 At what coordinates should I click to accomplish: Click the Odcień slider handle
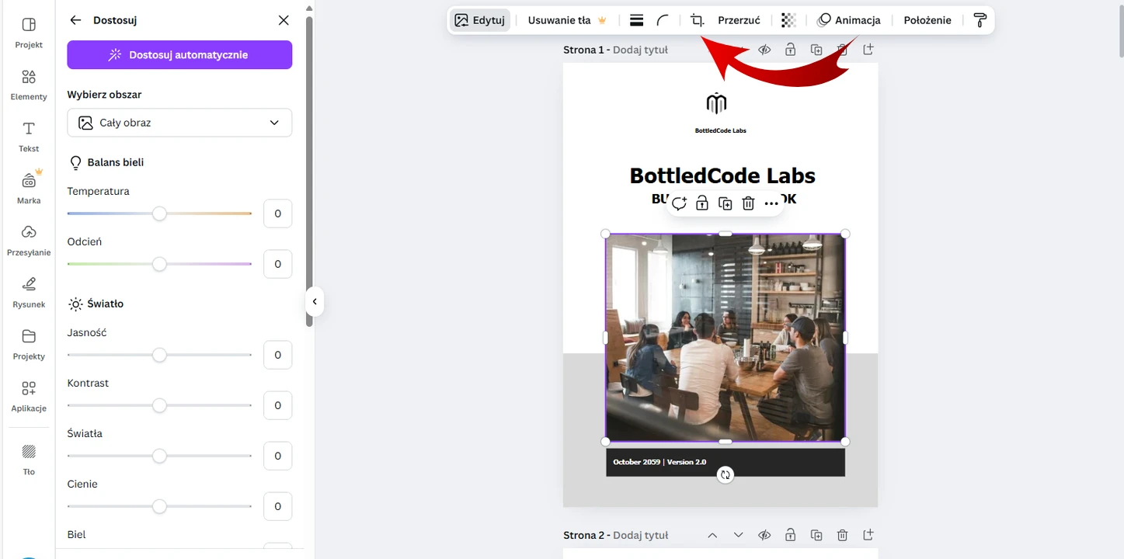[x=159, y=264]
